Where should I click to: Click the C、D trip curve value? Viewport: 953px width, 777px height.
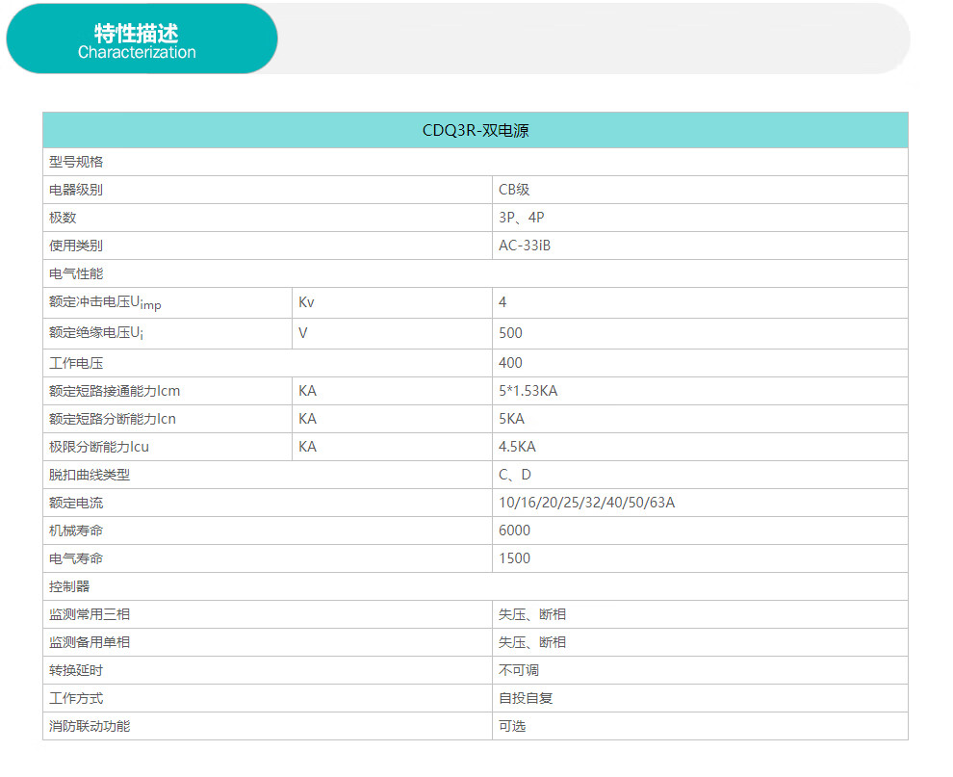(x=515, y=475)
